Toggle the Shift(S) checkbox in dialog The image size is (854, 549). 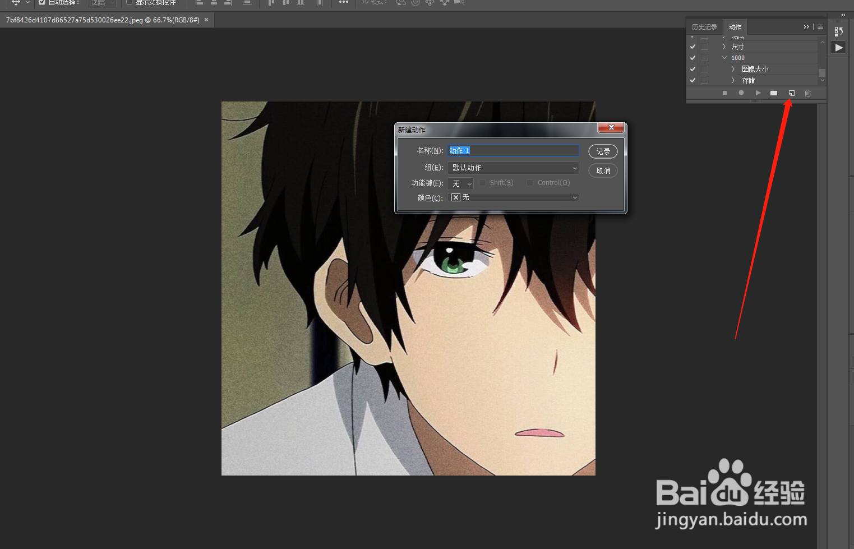pos(482,183)
